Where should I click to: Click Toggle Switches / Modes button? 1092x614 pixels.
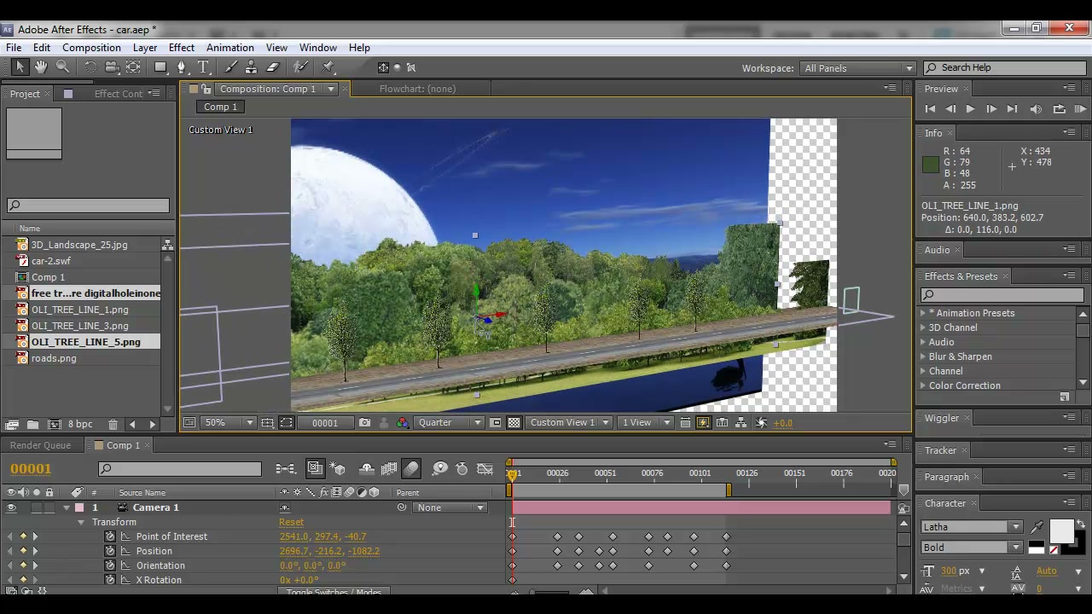pyautogui.click(x=334, y=592)
